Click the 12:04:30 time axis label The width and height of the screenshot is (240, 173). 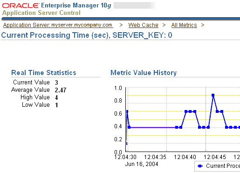point(125,157)
